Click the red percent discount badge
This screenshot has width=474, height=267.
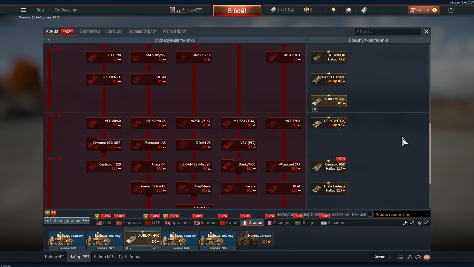pos(53,213)
